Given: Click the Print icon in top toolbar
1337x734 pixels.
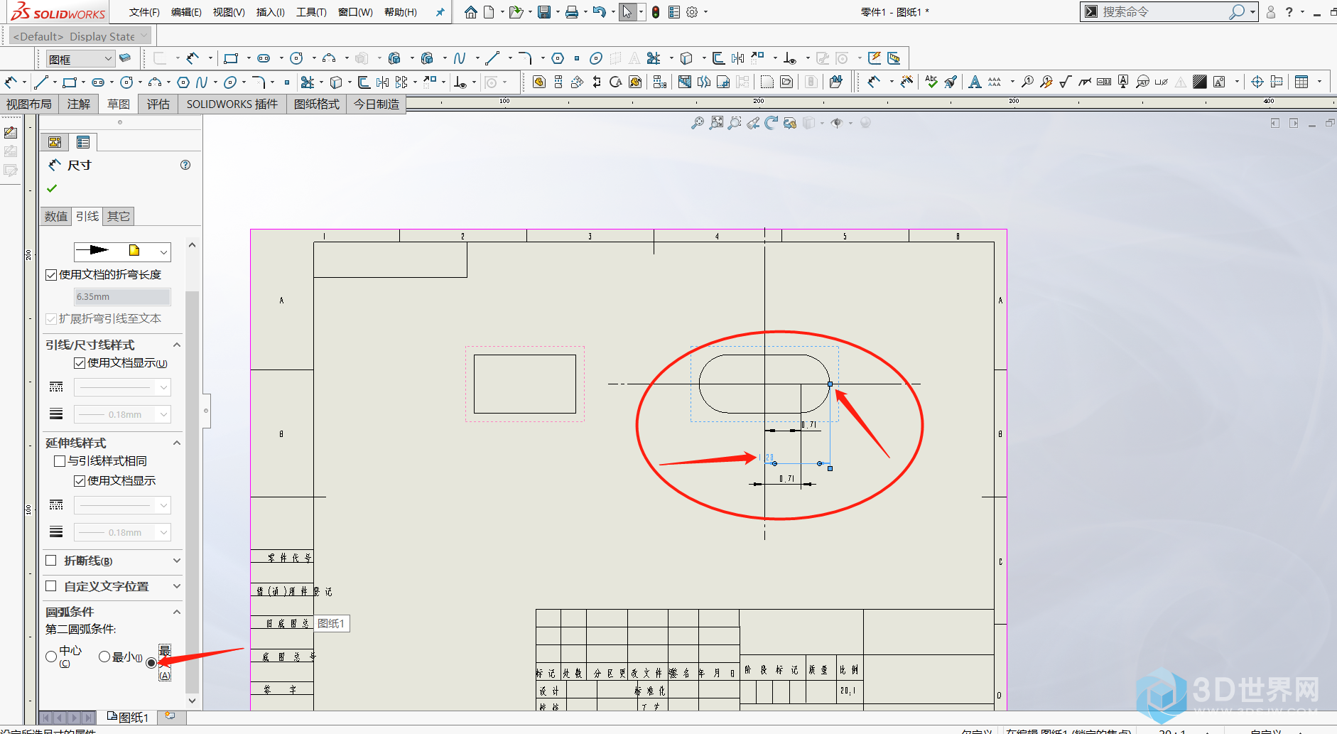Looking at the screenshot, I should click(x=571, y=12).
